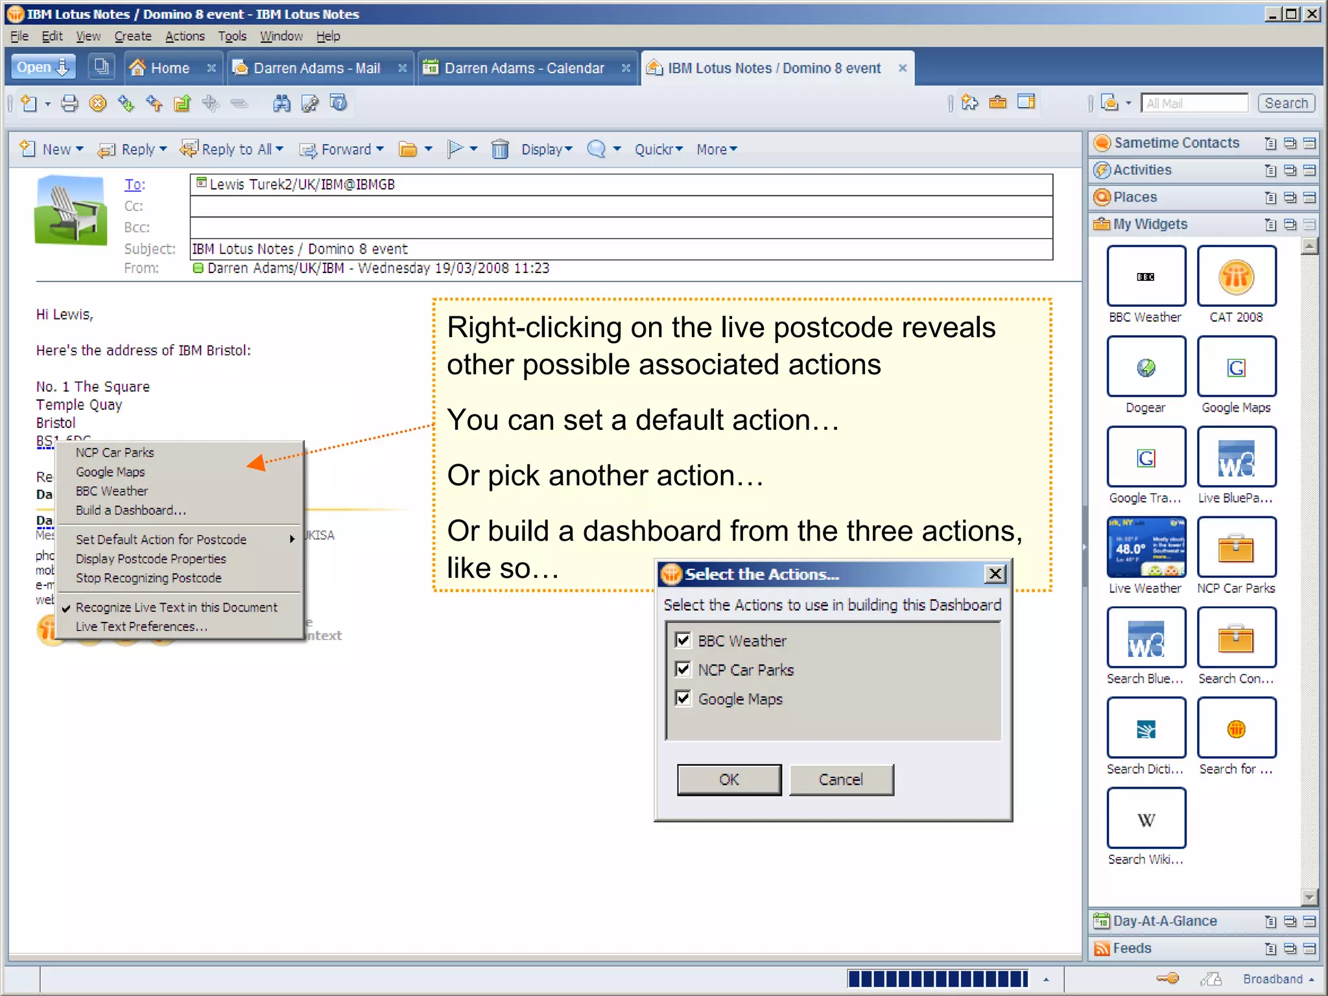
Task: Uncheck BBC Weather in dashboard dialog
Action: coord(683,641)
